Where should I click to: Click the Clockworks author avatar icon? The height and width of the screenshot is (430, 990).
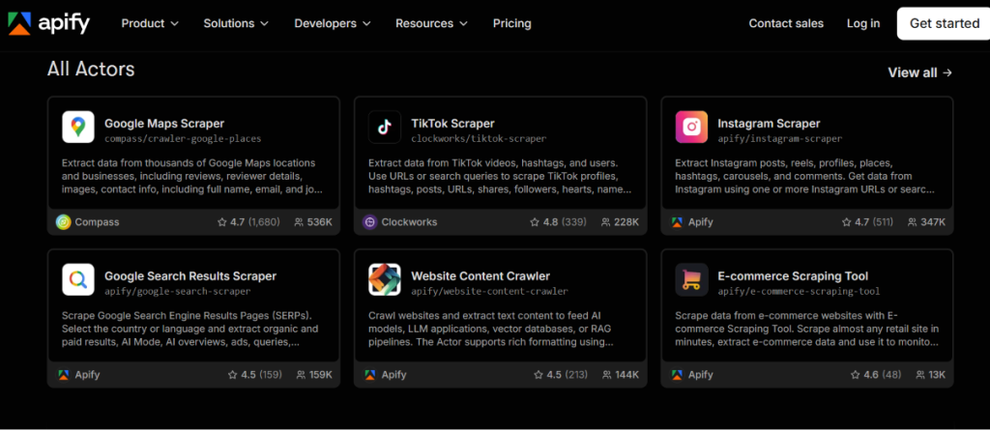point(370,222)
